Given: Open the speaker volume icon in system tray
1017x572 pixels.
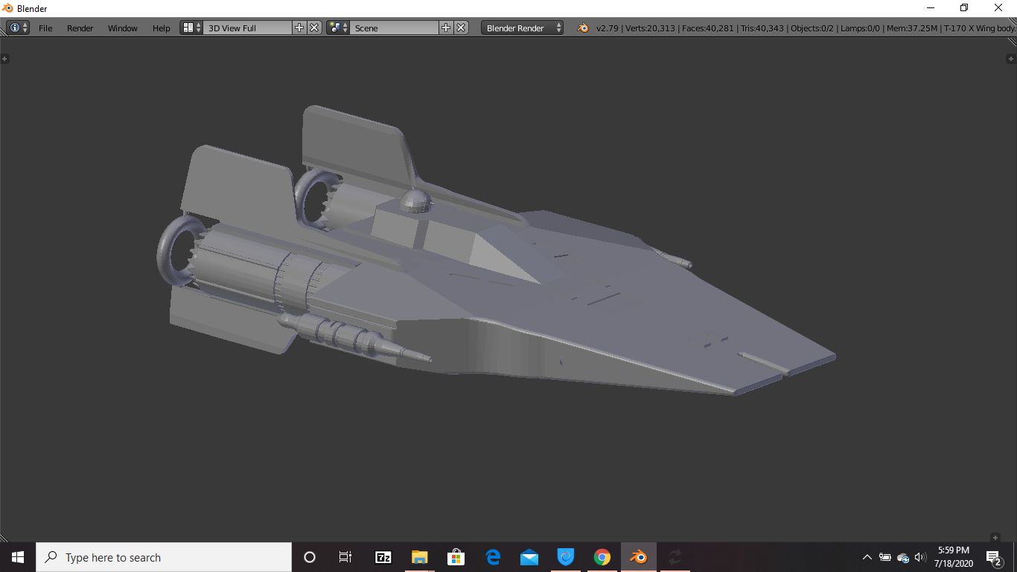Looking at the screenshot, I should pyautogui.click(x=919, y=556).
